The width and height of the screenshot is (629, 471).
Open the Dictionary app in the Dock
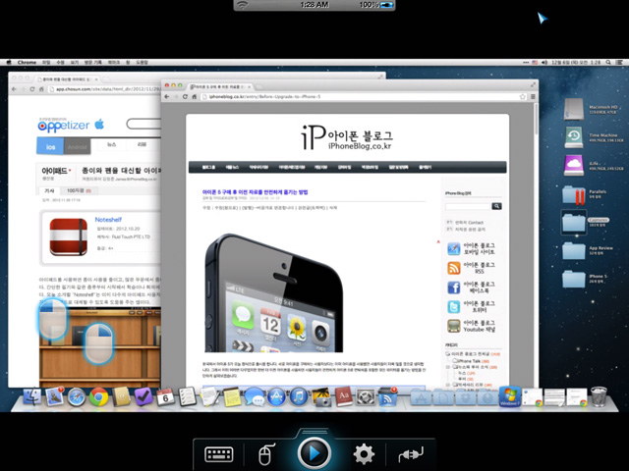point(343,397)
